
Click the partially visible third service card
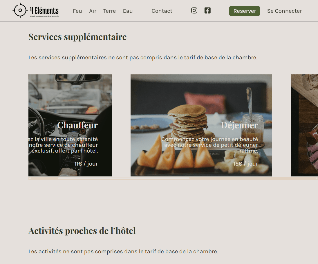(304, 125)
